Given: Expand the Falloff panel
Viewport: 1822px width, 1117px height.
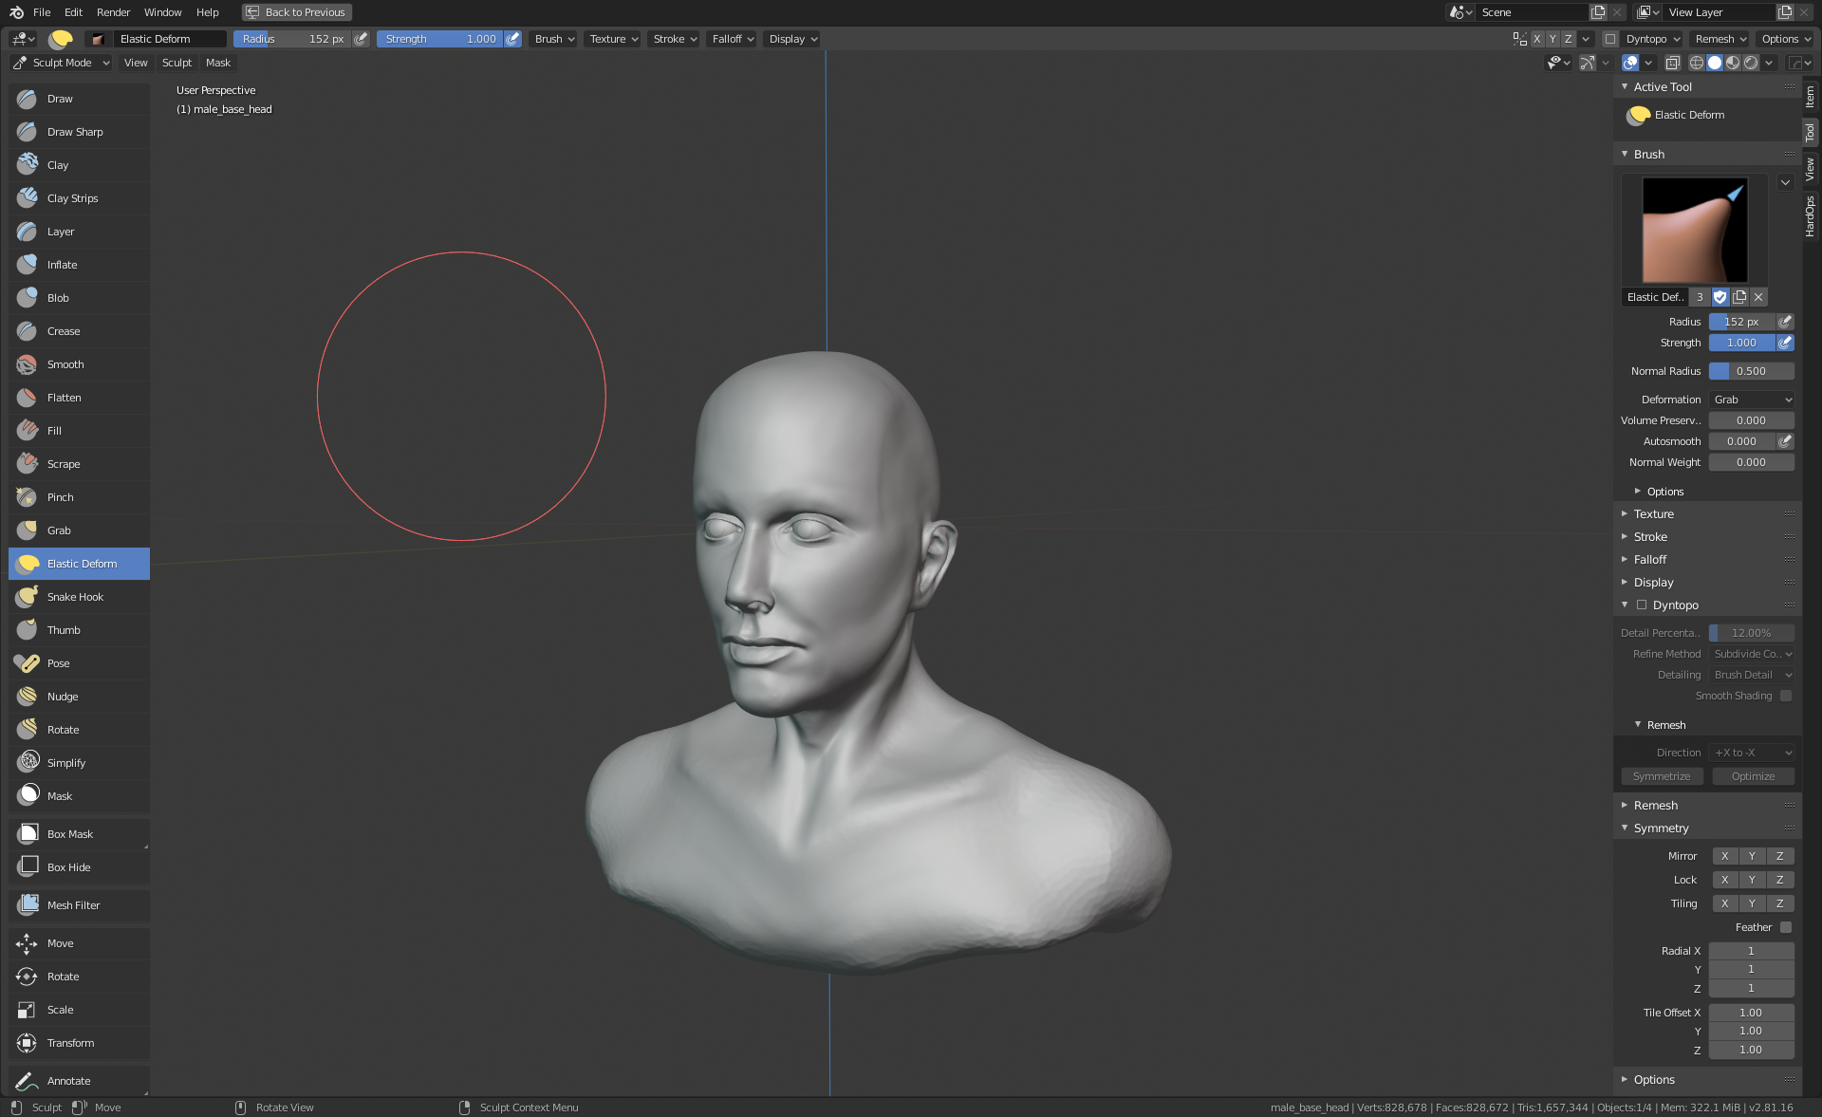Looking at the screenshot, I should pos(1650,560).
